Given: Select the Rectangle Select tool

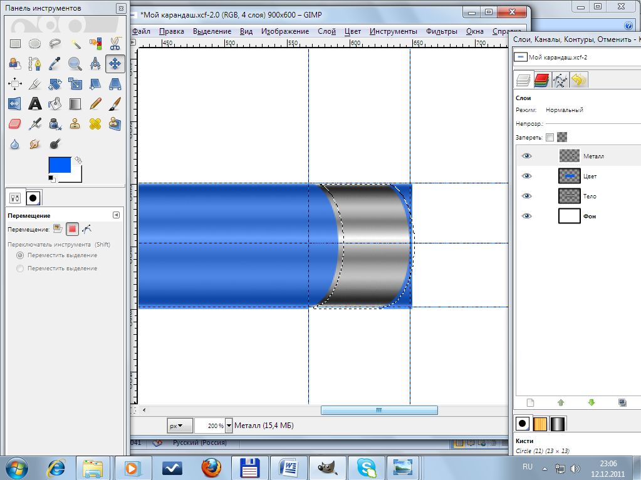Looking at the screenshot, I should (15, 43).
